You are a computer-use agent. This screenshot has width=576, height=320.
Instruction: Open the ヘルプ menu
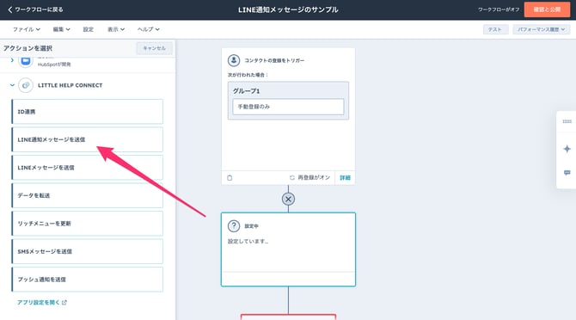(x=149, y=29)
